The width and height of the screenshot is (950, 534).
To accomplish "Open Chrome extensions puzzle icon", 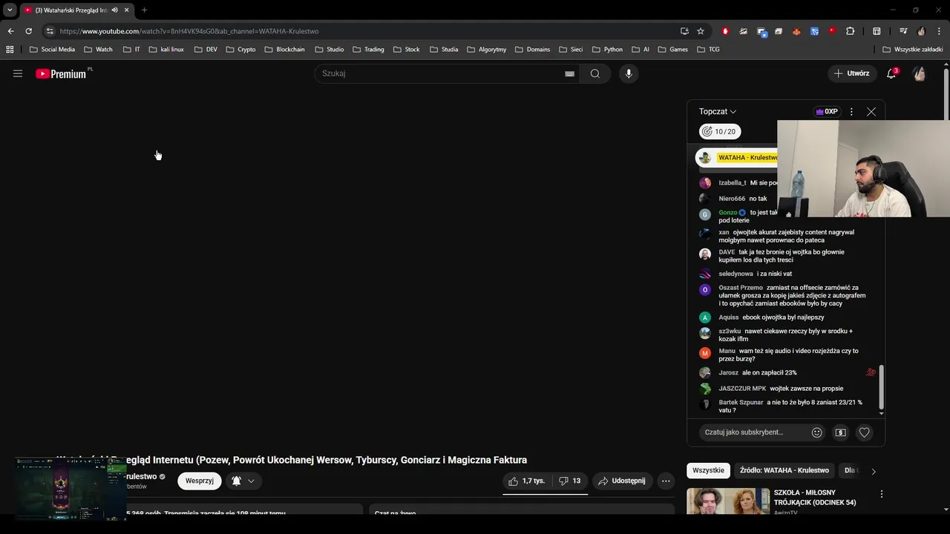I will click(851, 31).
